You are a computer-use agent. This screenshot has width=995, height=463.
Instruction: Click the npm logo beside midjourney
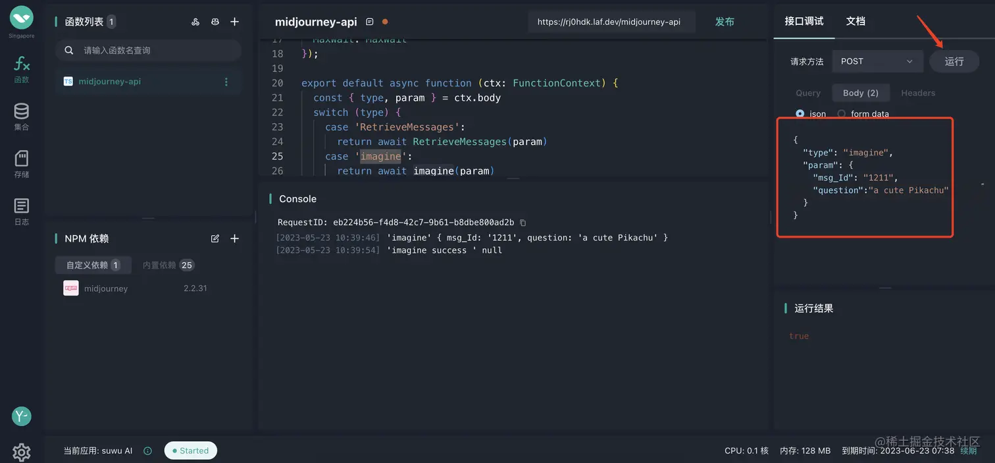tap(71, 288)
